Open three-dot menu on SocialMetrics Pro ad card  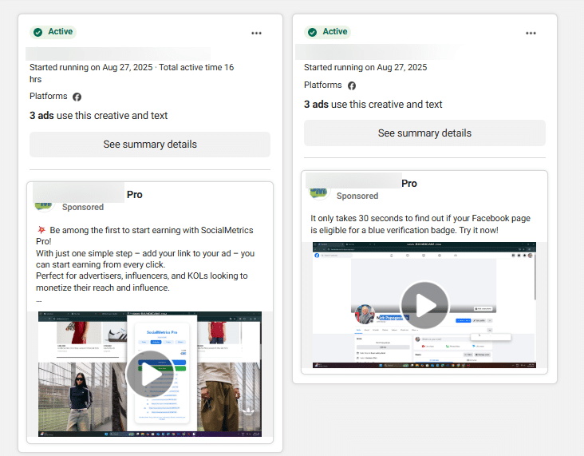(x=256, y=33)
